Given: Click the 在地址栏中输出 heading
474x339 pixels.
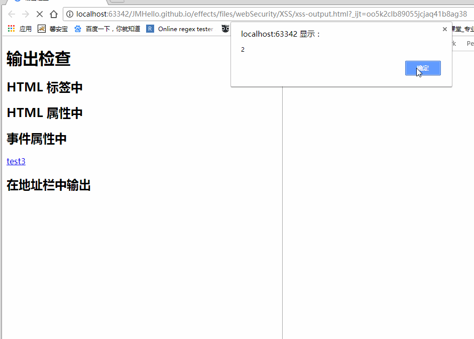Looking at the screenshot, I should [49, 185].
